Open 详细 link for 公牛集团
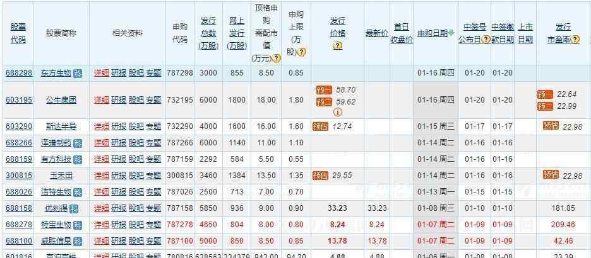Viewport: 591px width, 258px height. (x=101, y=100)
